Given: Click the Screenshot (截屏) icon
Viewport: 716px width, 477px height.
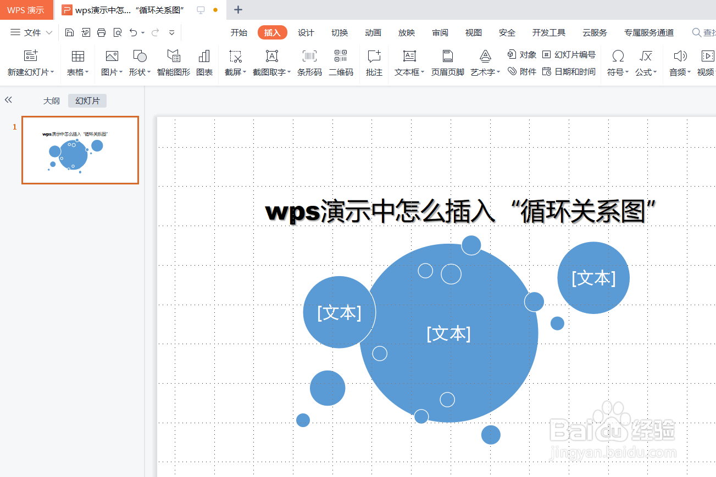Looking at the screenshot, I should click(x=236, y=55).
